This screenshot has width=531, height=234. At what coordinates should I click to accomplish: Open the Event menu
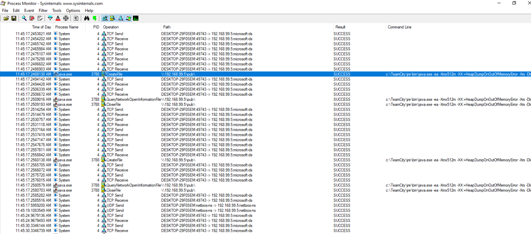29,11
